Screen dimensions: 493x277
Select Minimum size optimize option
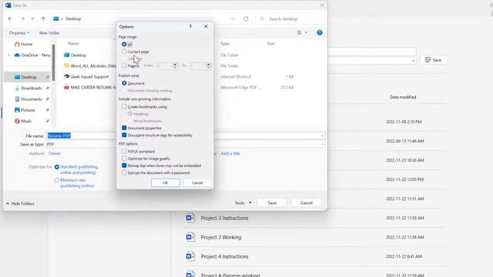point(57,180)
